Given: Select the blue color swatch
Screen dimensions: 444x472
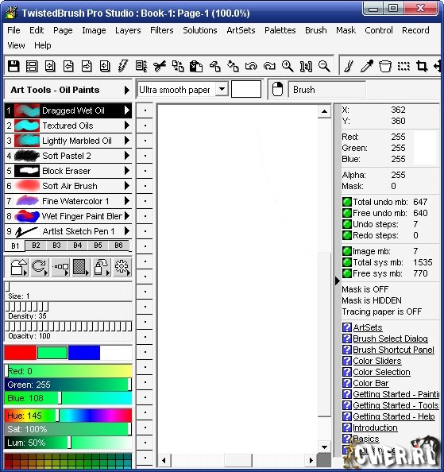Looking at the screenshot, I should point(84,353).
